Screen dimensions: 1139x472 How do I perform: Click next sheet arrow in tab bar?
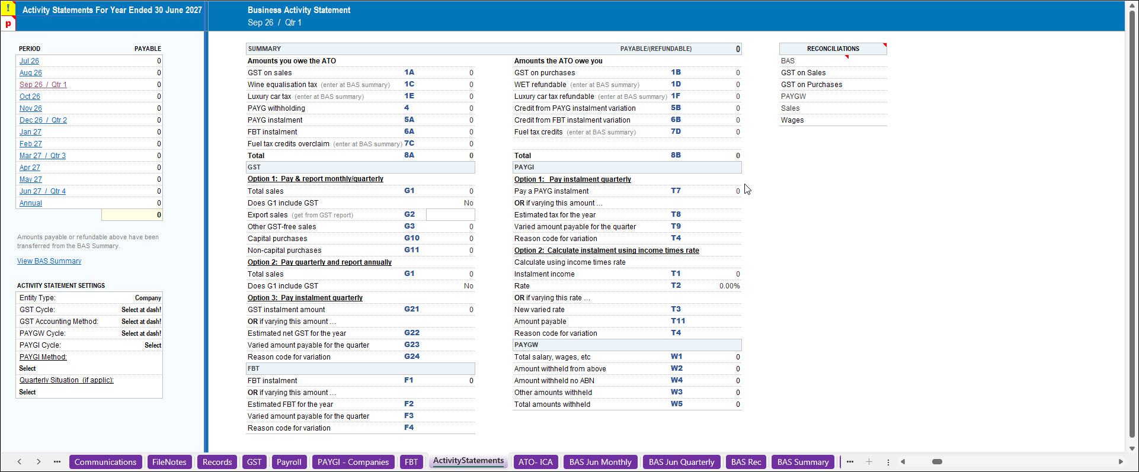pos(39,462)
